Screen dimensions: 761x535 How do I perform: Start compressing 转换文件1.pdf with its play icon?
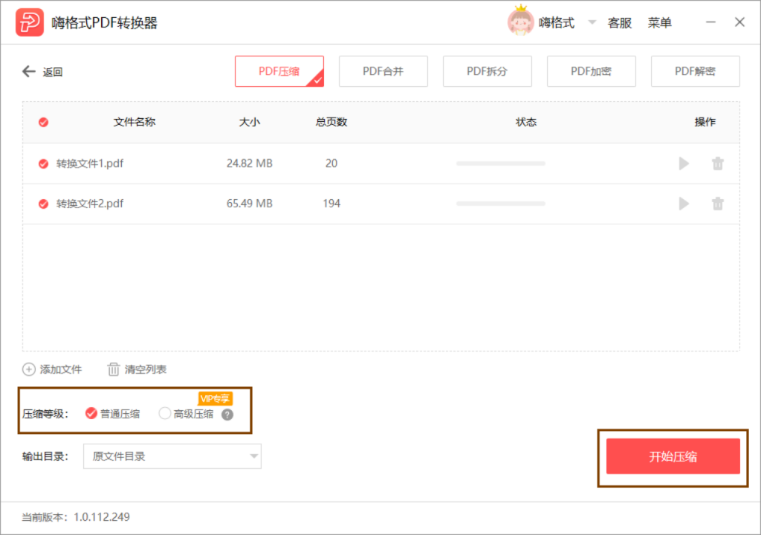click(684, 163)
